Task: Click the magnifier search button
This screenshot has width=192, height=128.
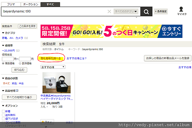Action: coord(146,11)
